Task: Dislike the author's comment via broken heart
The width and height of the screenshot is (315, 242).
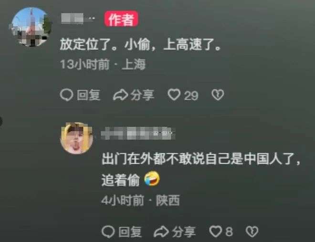Action: pos(218,95)
